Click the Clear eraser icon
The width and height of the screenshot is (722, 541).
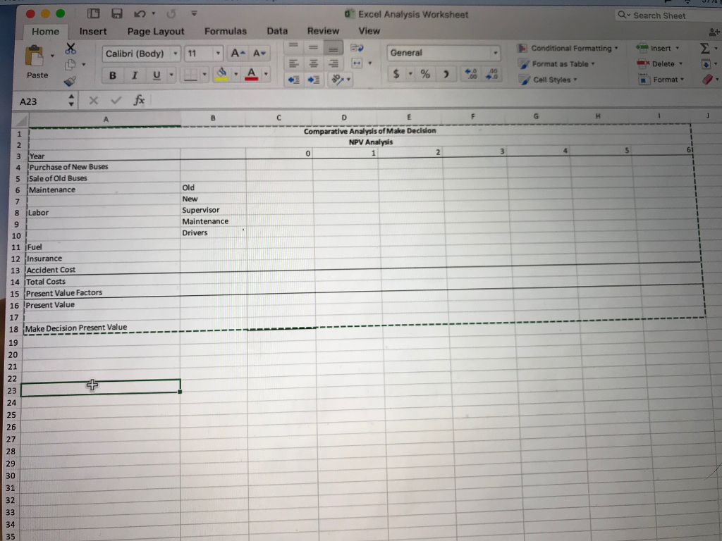tap(707, 80)
